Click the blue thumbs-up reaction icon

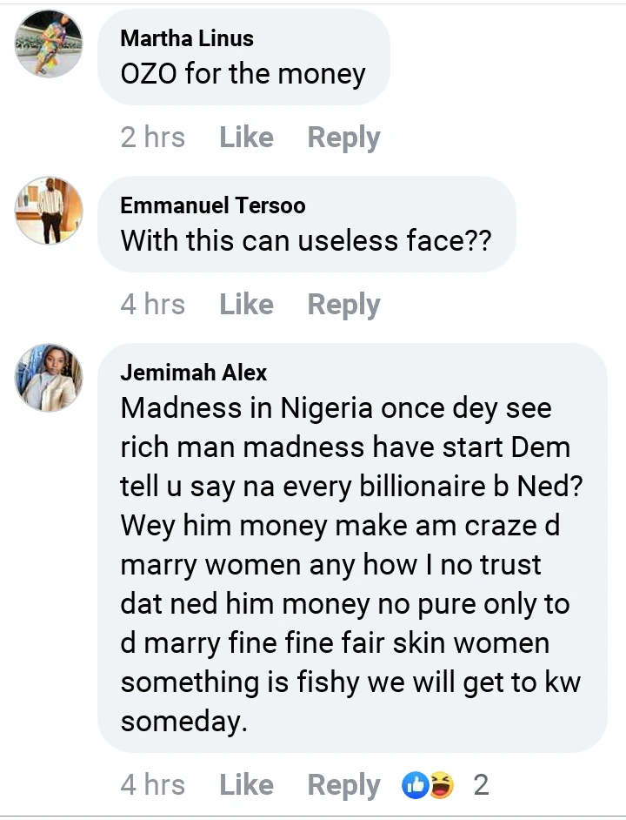pos(415,785)
